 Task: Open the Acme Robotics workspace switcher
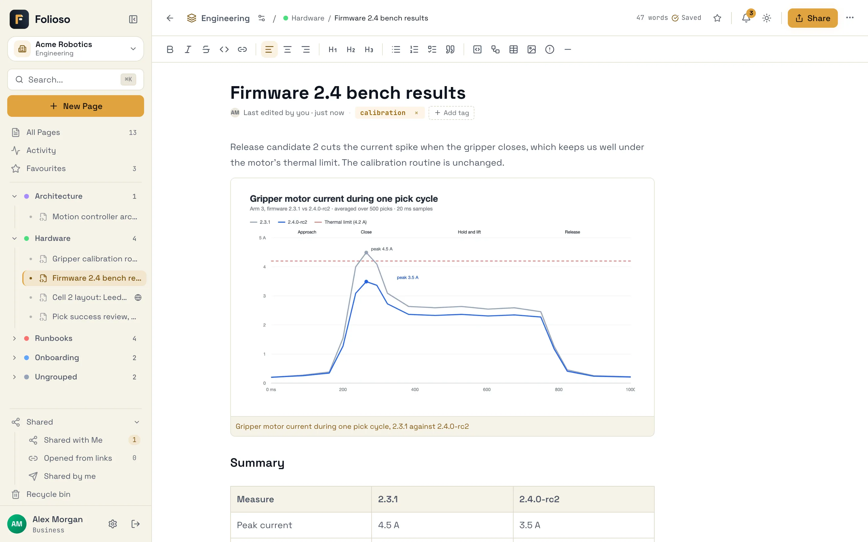[76, 49]
